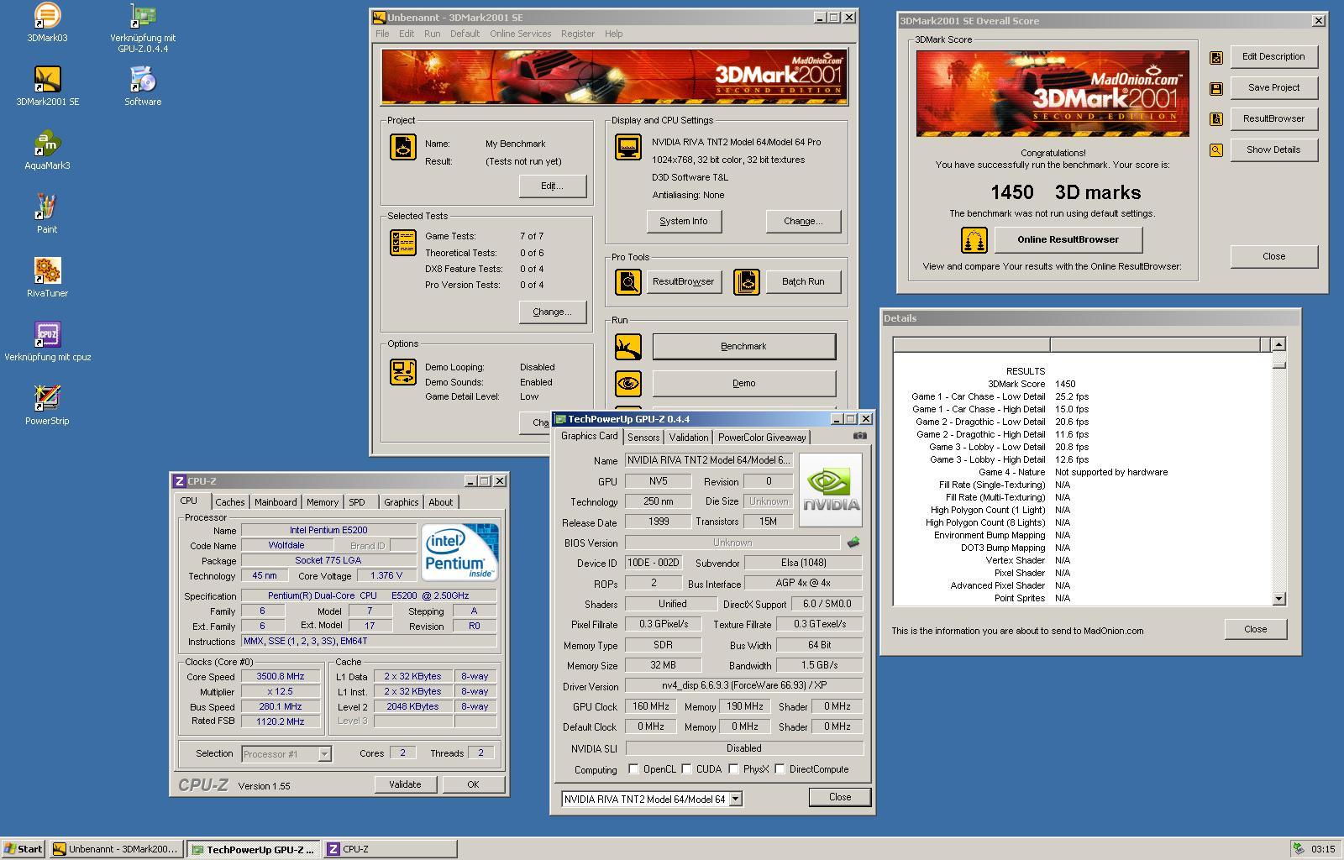Open the Register menu in 3DMark2001
1344x860 pixels.
(x=577, y=34)
